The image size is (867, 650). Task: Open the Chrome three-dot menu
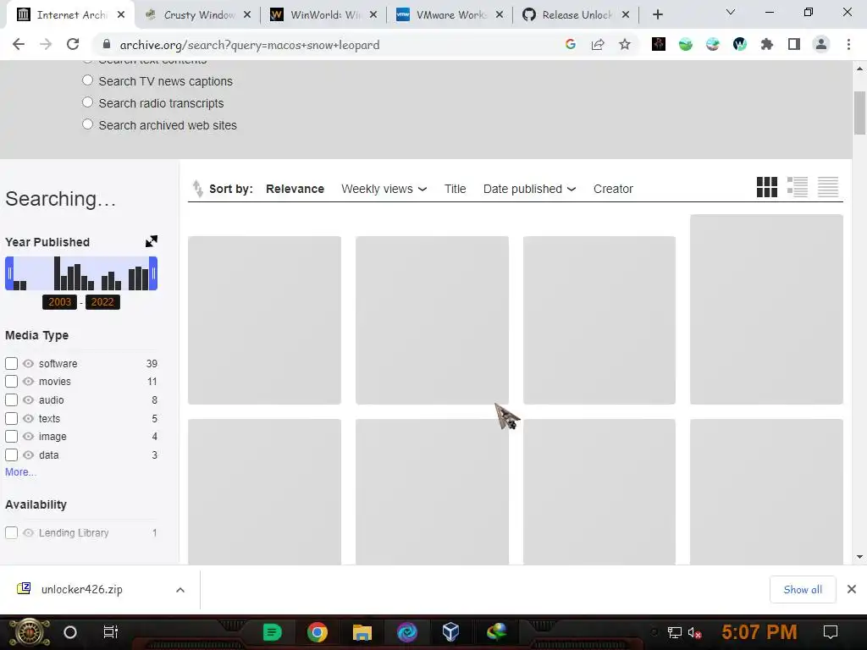[x=848, y=45]
